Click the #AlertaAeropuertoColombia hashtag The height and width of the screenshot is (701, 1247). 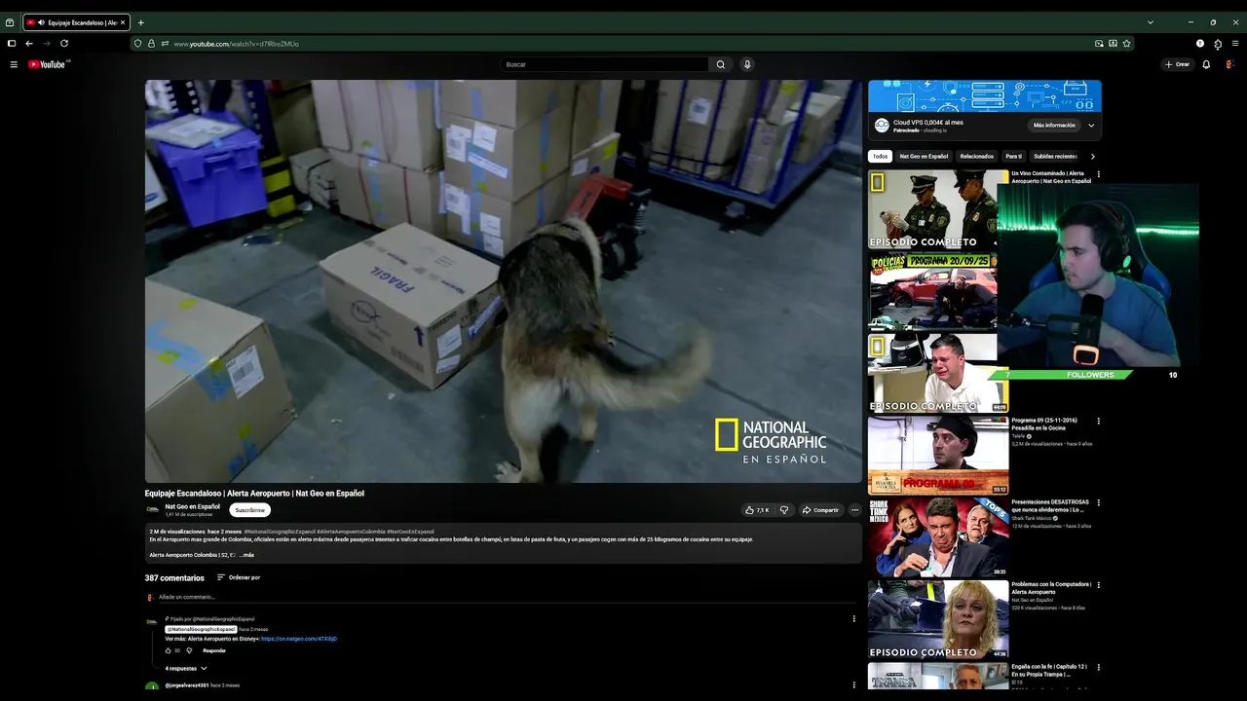pos(351,532)
